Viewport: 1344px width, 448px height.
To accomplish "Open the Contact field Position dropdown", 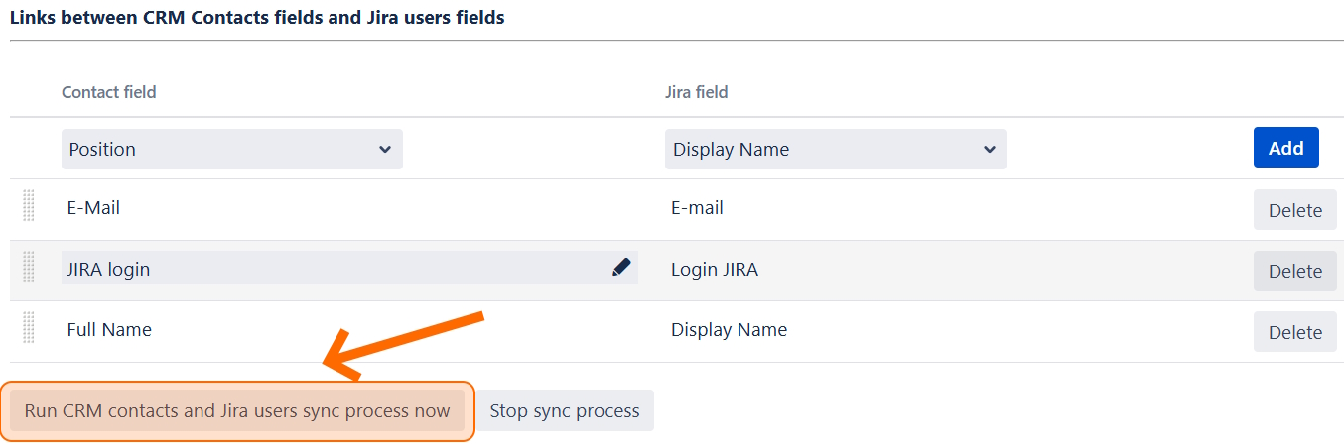I will [232, 149].
